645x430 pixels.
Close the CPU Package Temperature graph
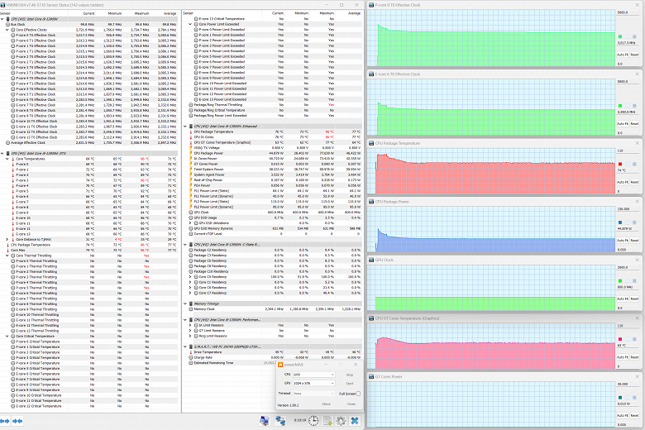click(x=638, y=143)
